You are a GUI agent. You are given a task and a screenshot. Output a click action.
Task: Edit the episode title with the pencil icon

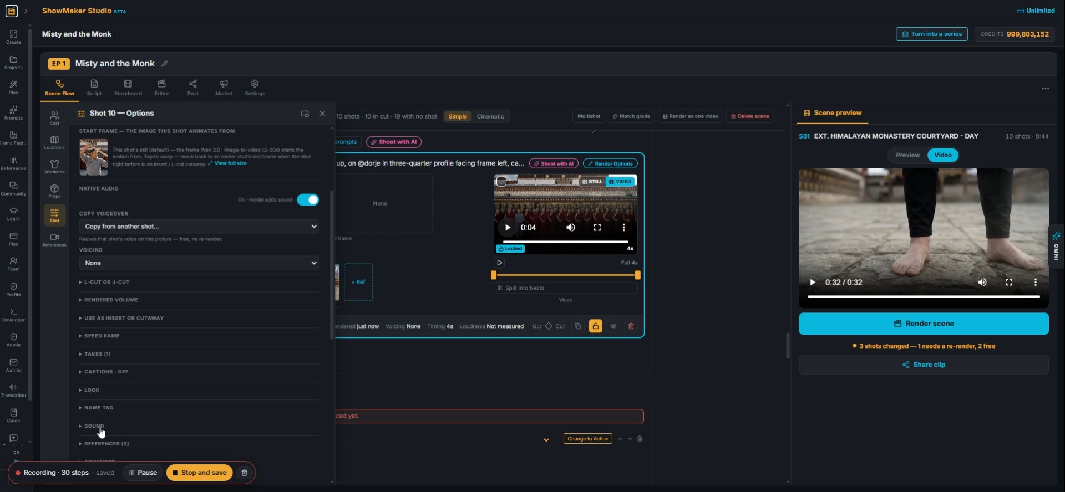(164, 64)
